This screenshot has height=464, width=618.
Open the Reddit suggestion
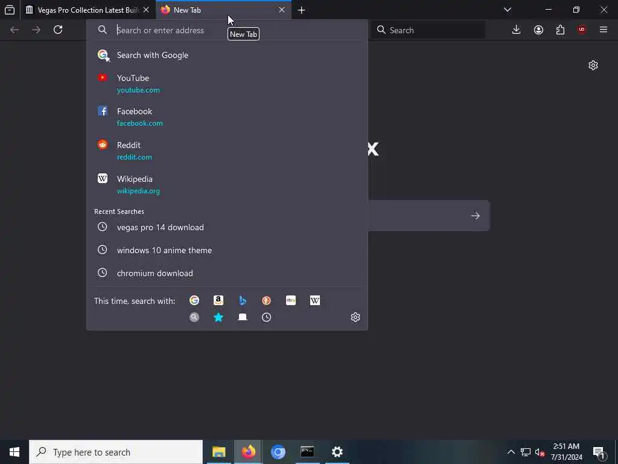(x=227, y=150)
